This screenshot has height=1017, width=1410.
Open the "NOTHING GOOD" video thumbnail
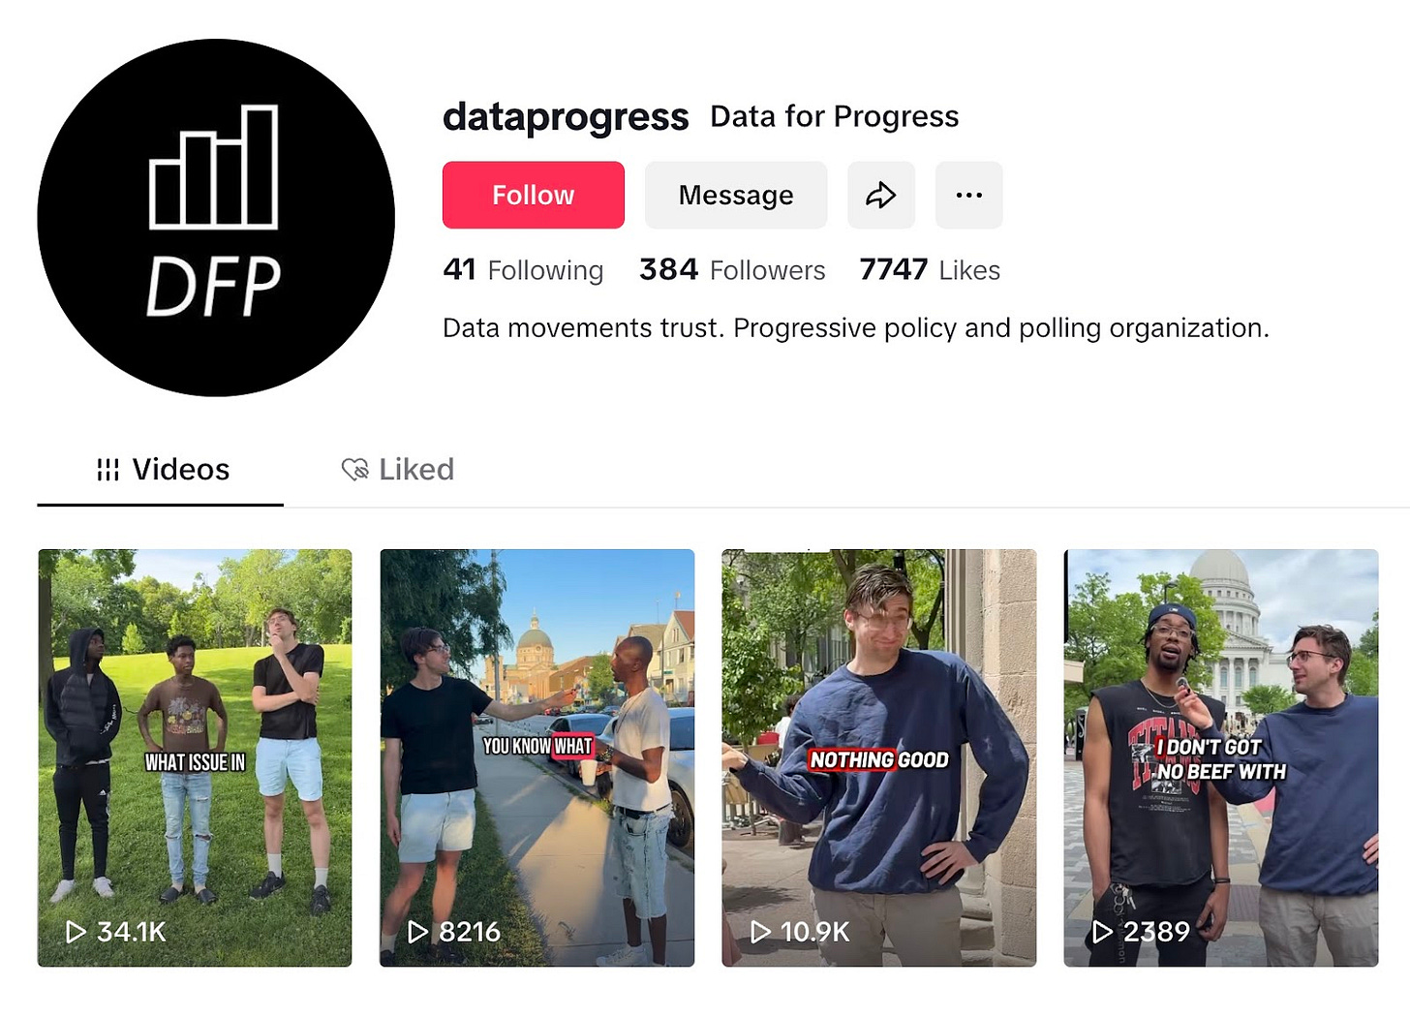point(879,757)
